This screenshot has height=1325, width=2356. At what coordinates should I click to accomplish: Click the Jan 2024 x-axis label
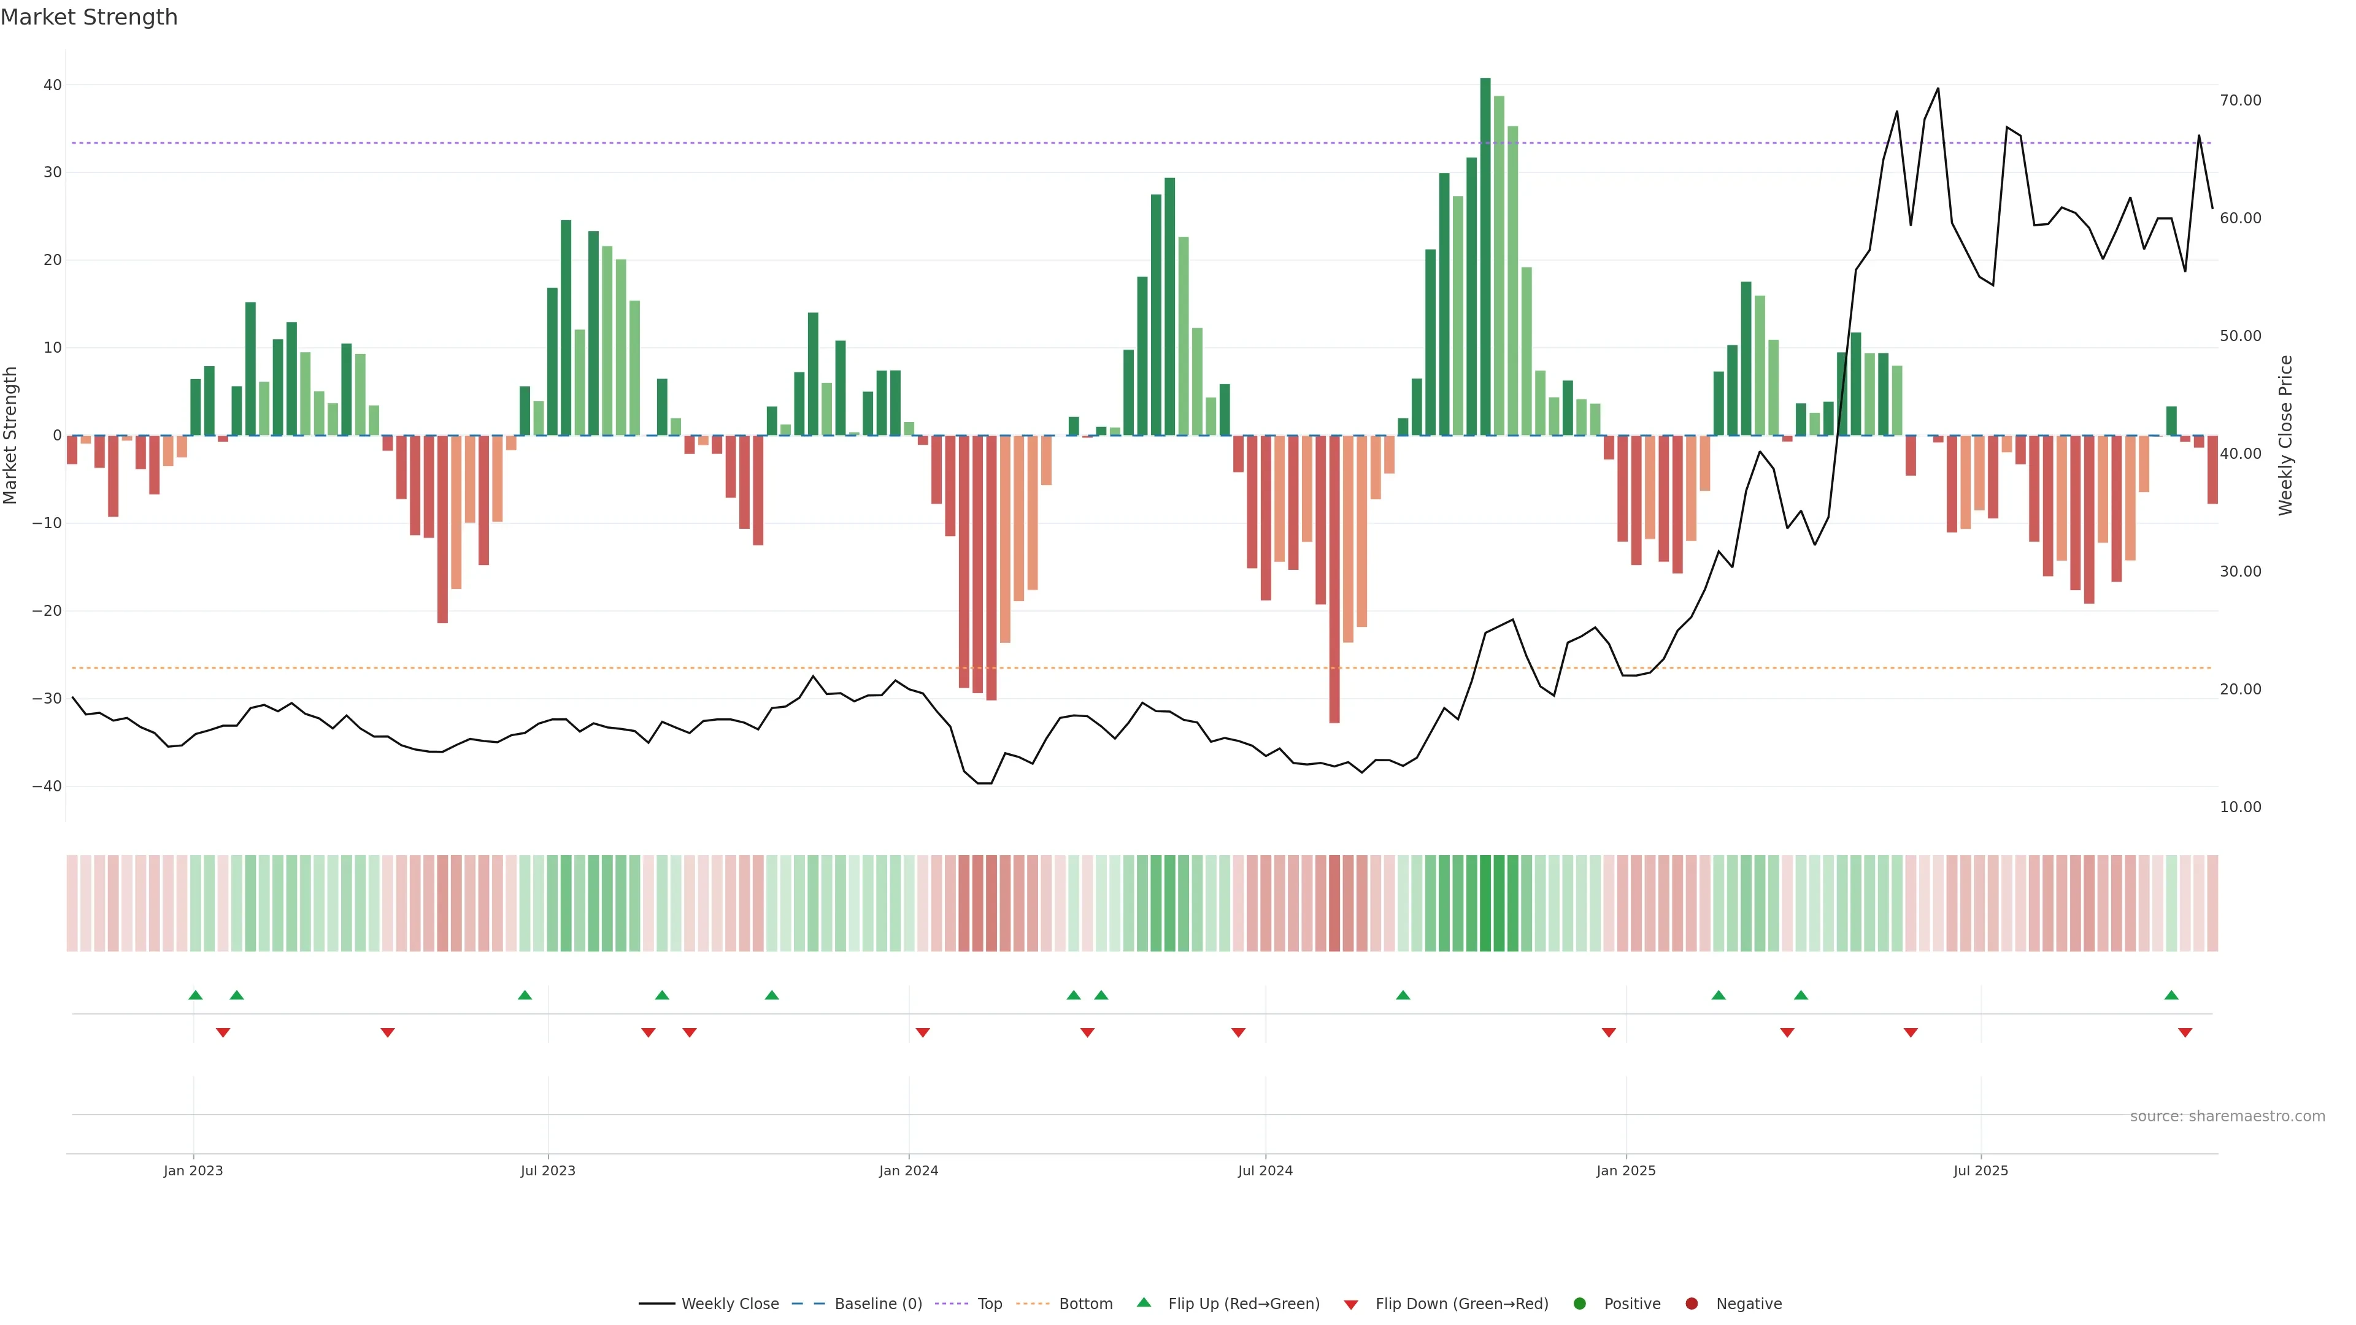[908, 1170]
